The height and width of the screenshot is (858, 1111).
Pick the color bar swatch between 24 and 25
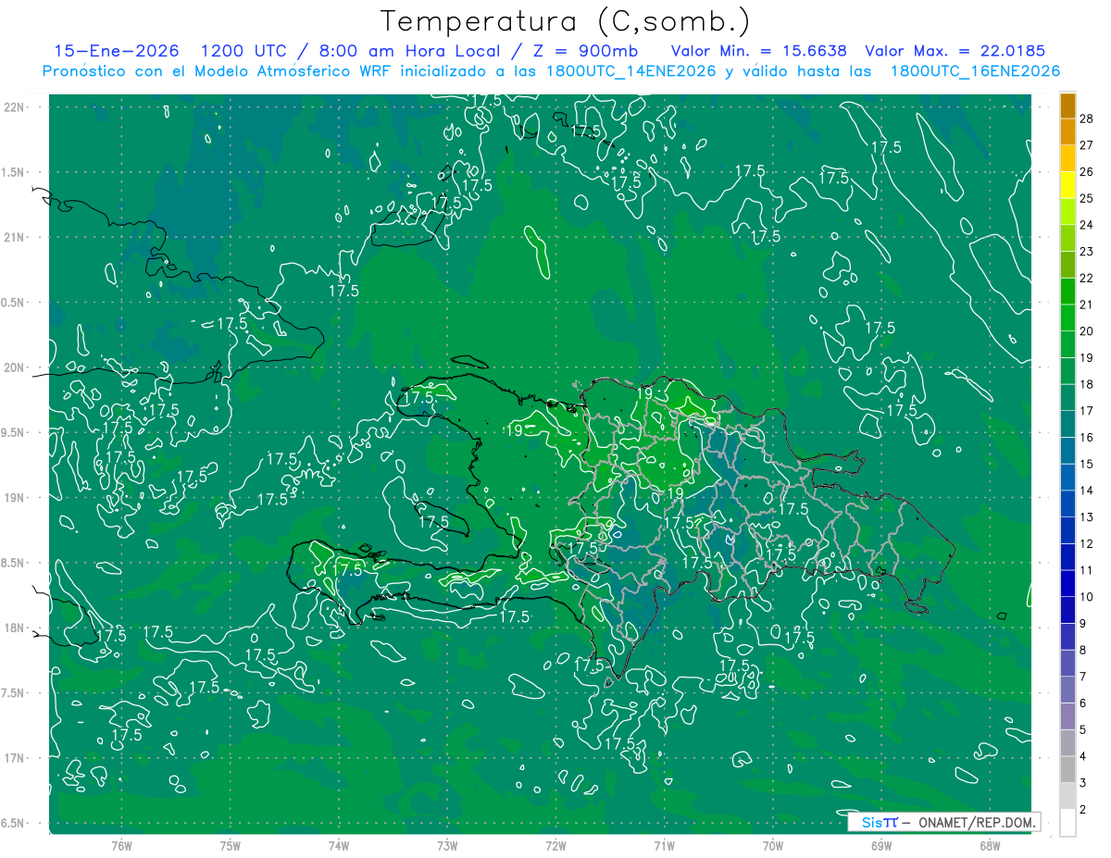(1067, 211)
